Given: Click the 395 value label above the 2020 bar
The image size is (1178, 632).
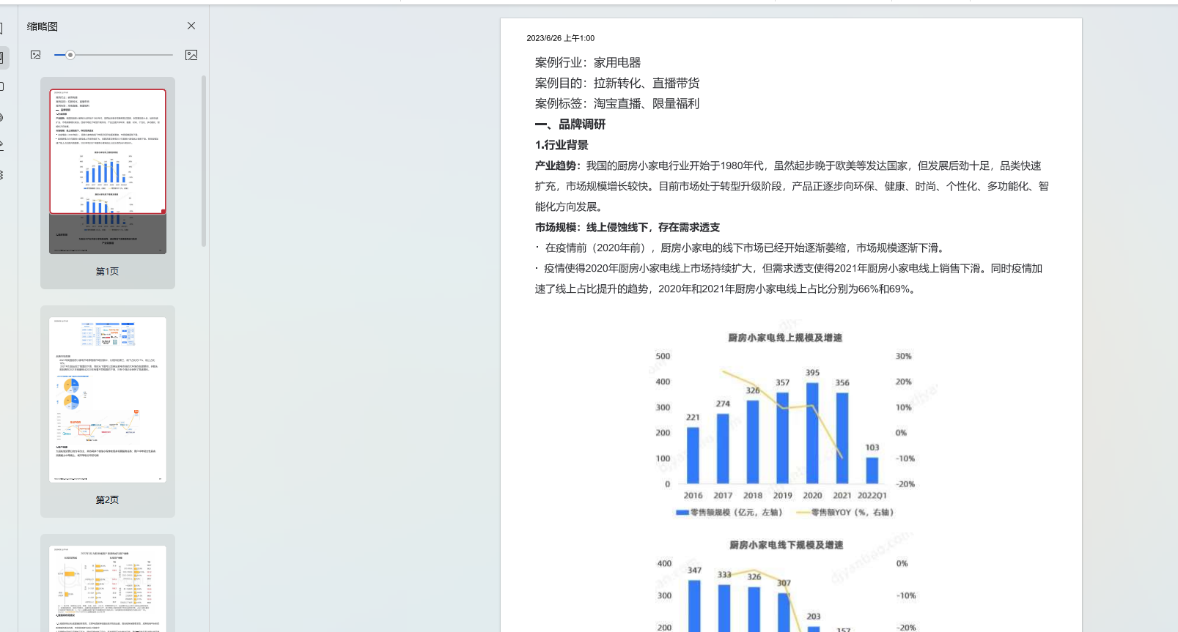Looking at the screenshot, I should [x=813, y=373].
